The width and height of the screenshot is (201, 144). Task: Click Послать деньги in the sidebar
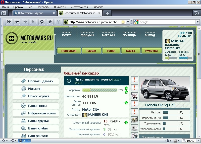coord(36,81)
